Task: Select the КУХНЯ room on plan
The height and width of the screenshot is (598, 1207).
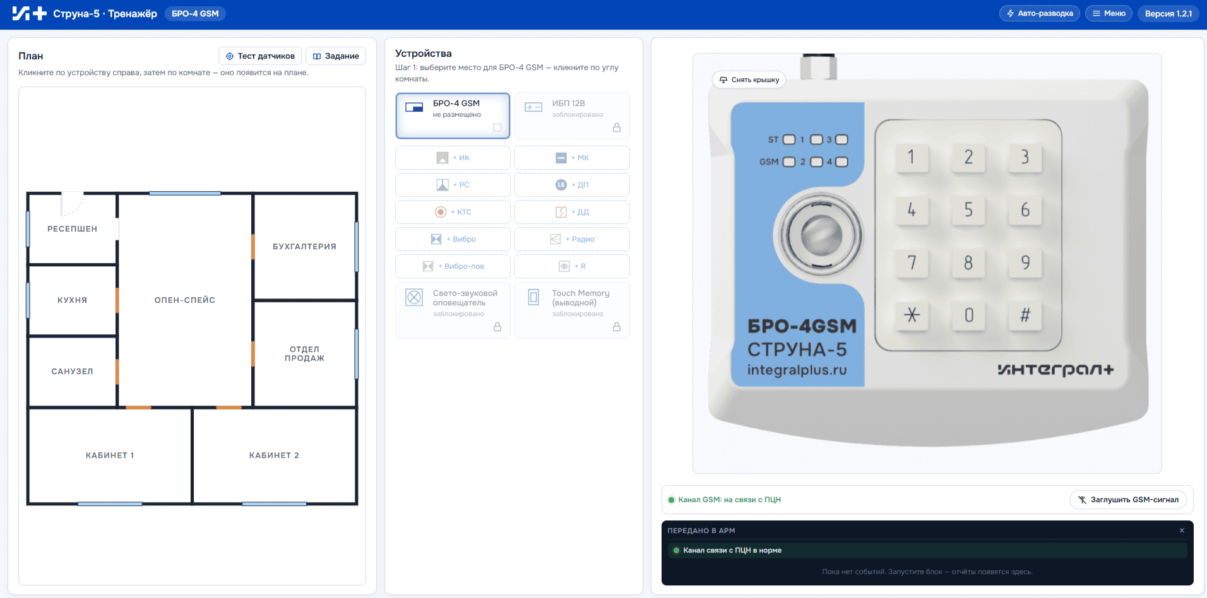Action: [x=73, y=300]
